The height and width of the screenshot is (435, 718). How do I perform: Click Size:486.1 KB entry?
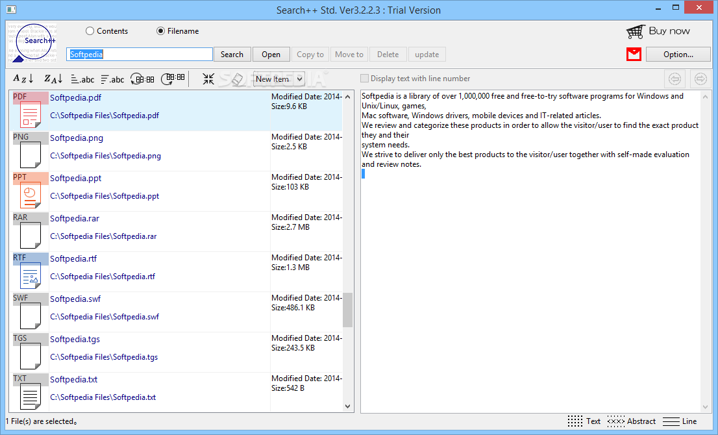pos(293,308)
